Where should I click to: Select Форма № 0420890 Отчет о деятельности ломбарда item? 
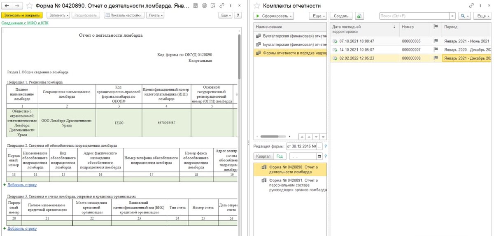[x=290, y=169]
